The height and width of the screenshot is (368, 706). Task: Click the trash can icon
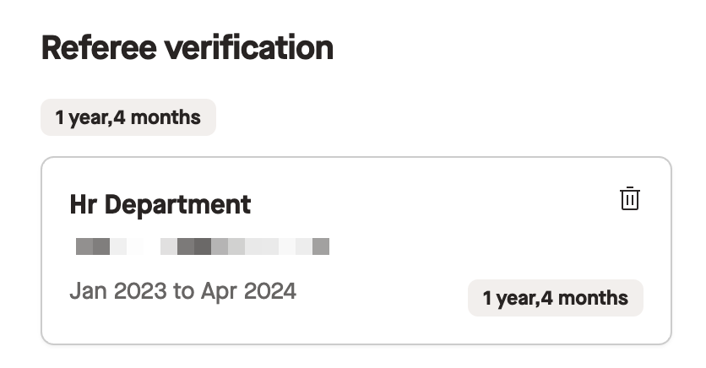point(629,198)
